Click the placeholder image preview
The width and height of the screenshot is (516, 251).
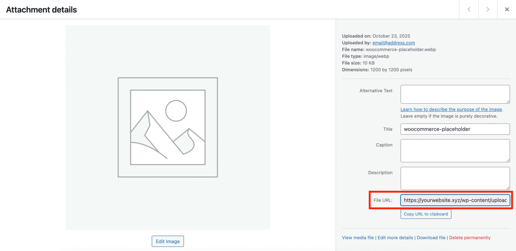tap(168, 127)
